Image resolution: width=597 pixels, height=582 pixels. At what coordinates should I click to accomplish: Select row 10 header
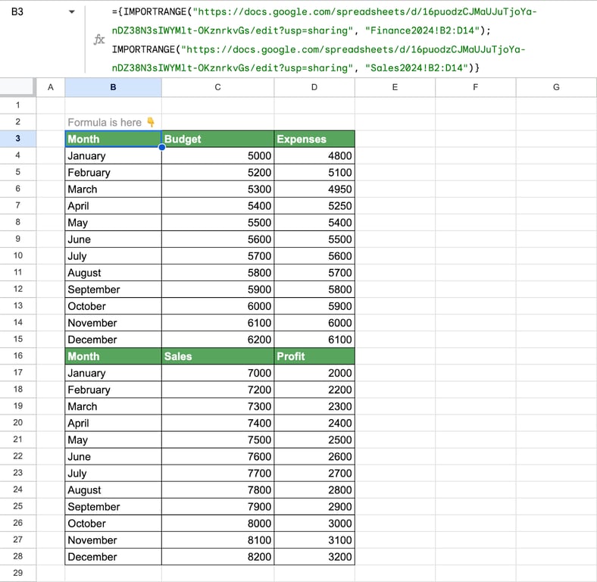18,255
